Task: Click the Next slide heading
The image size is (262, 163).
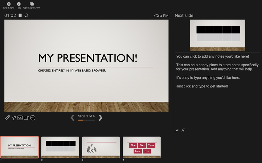Action: click(184, 15)
